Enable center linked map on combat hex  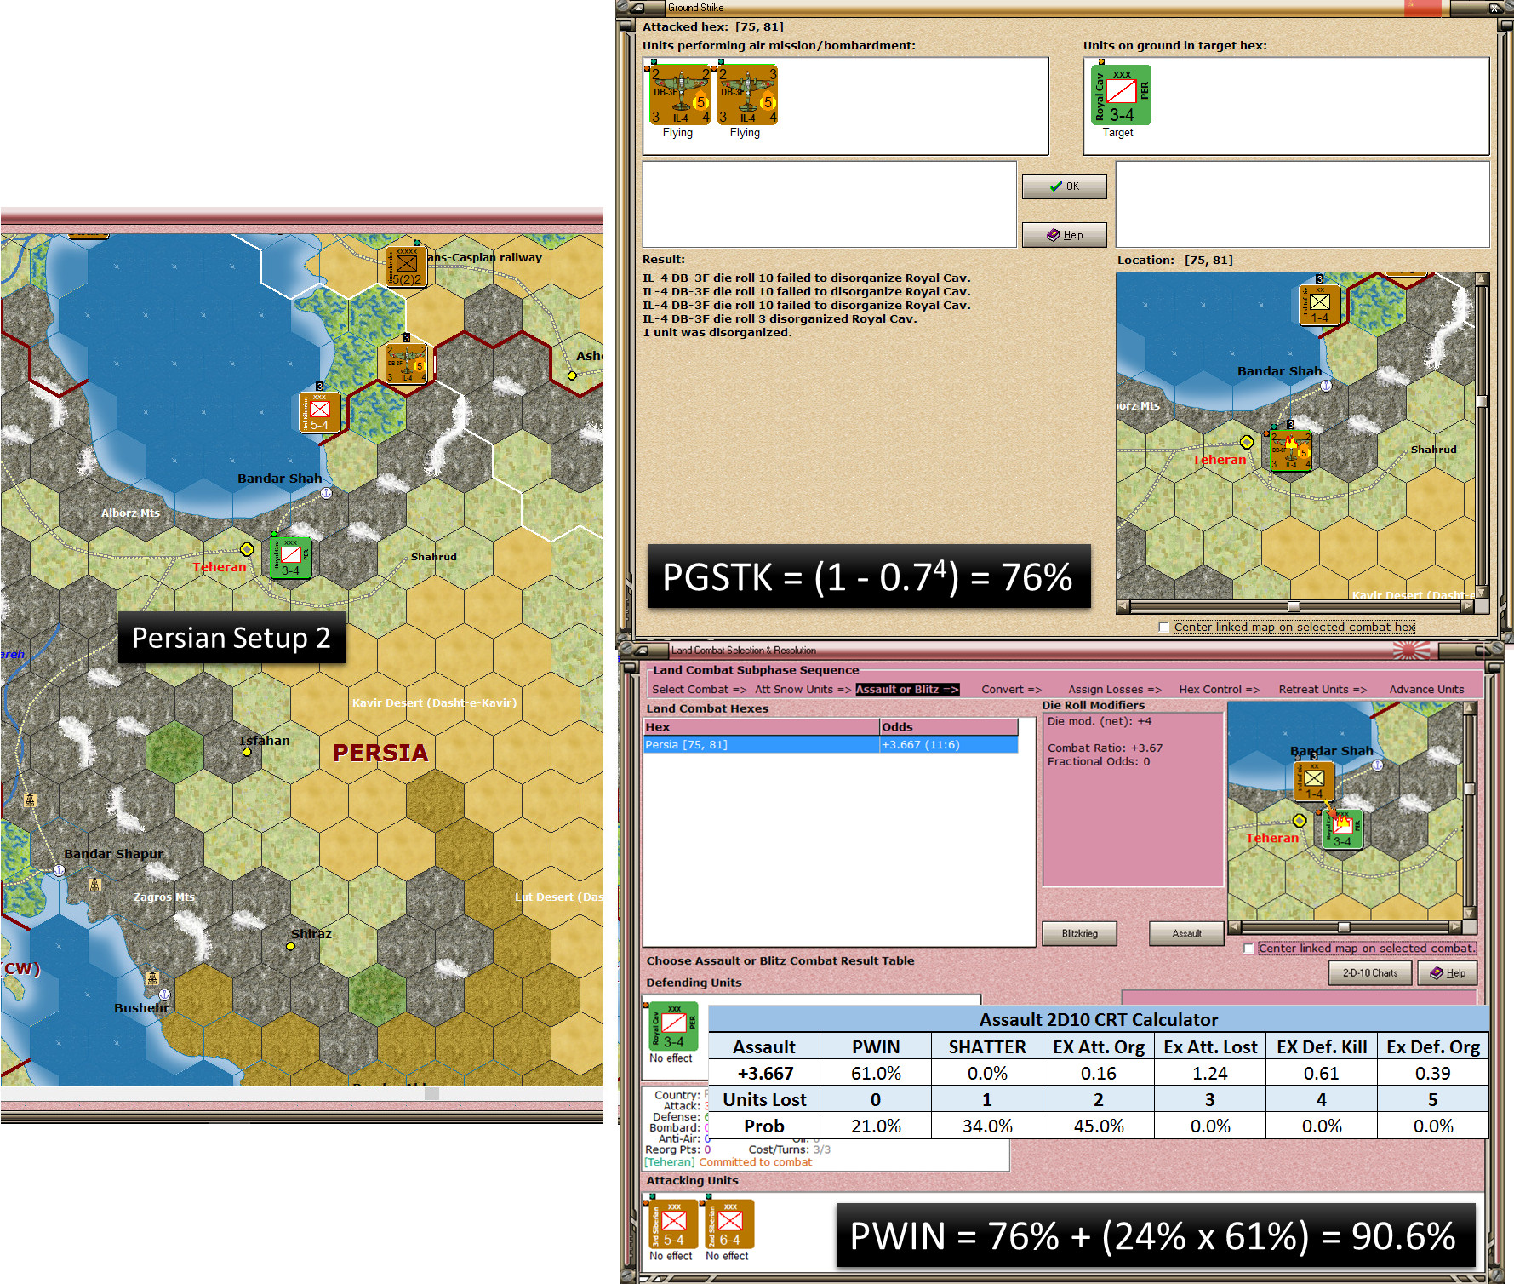(x=1163, y=628)
